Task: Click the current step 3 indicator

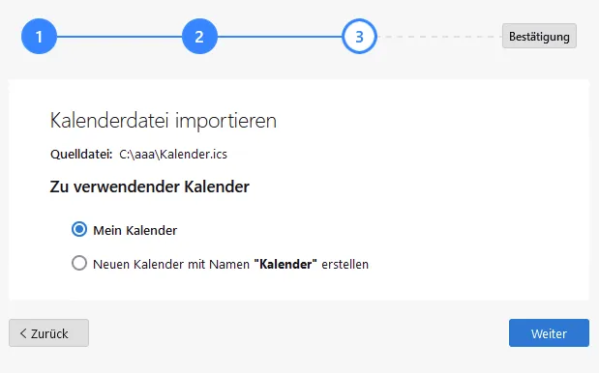Action: [359, 37]
